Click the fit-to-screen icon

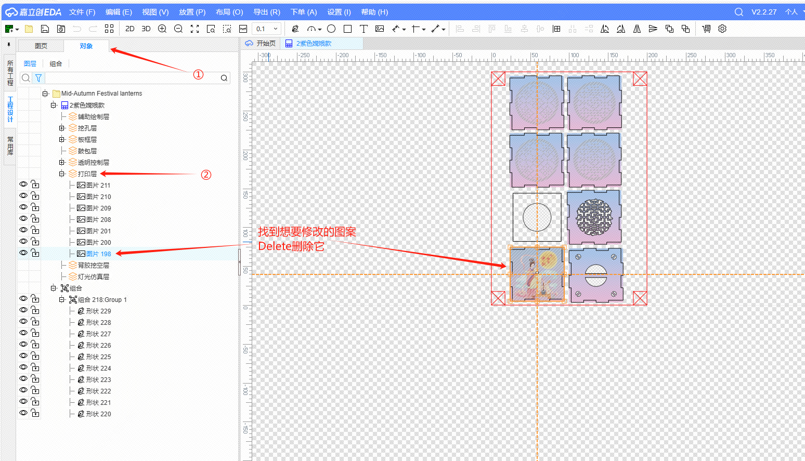194,29
